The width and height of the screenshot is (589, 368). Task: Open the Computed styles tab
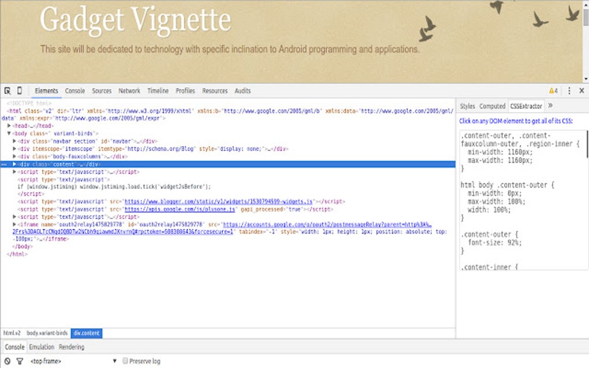click(x=493, y=106)
